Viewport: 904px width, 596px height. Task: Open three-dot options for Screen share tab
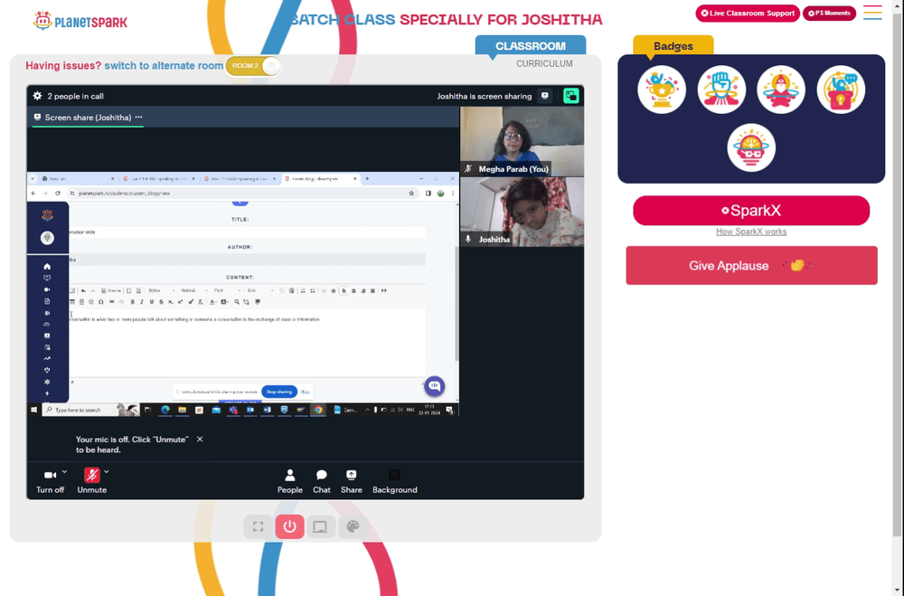(138, 118)
